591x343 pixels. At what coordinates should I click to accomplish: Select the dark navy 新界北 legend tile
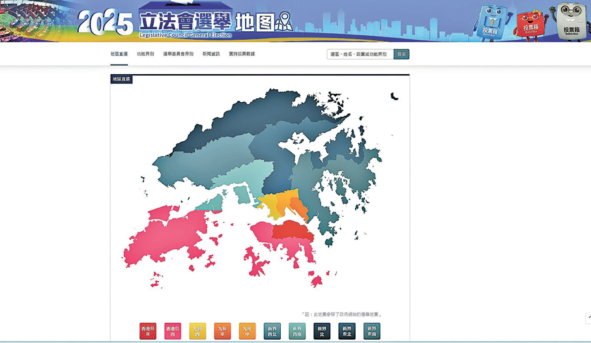(322, 331)
